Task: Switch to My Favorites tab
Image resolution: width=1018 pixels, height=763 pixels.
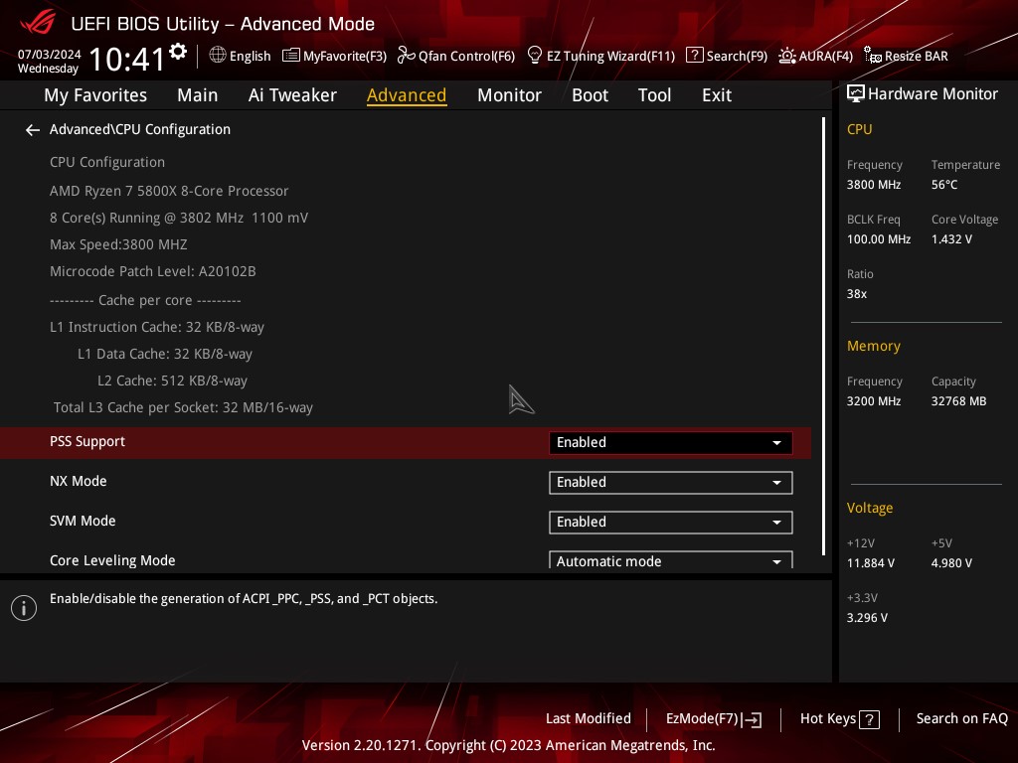Action: (x=95, y=95)
